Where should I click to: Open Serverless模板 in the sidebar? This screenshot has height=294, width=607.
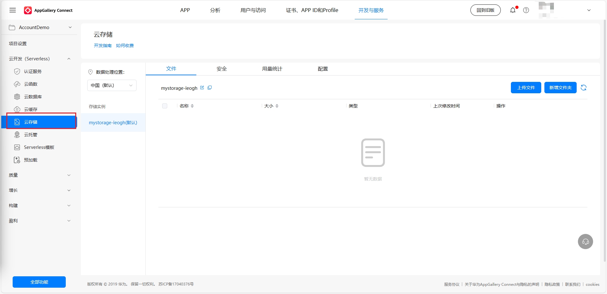click(x=17, y=147)
